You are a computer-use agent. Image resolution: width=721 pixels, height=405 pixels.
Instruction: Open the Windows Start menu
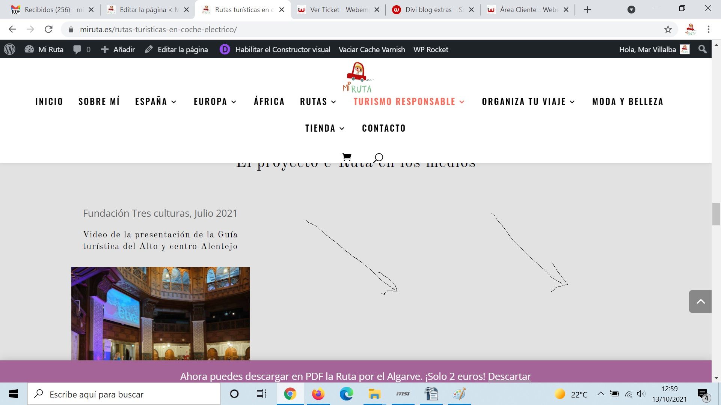coord(14,394)
